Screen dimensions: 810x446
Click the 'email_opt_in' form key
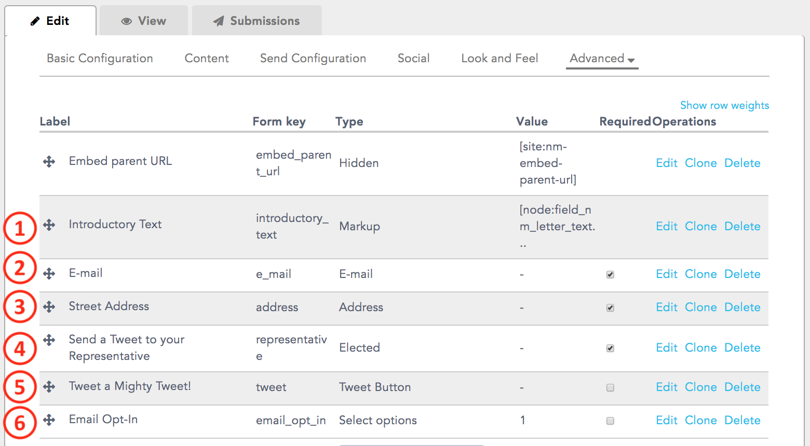pyautogui.click(x=291, y=421)
